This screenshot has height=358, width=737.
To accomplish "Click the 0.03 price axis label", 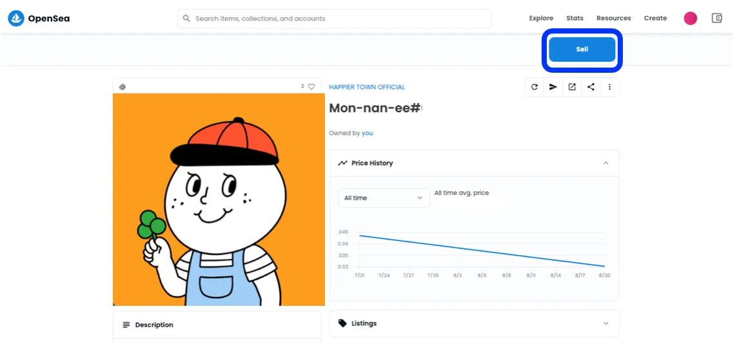I will tap(342, 267).
